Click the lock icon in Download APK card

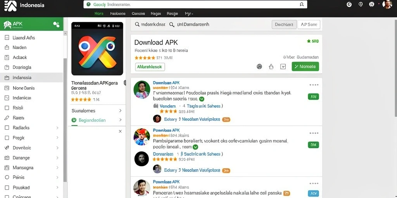click(271, 67)
